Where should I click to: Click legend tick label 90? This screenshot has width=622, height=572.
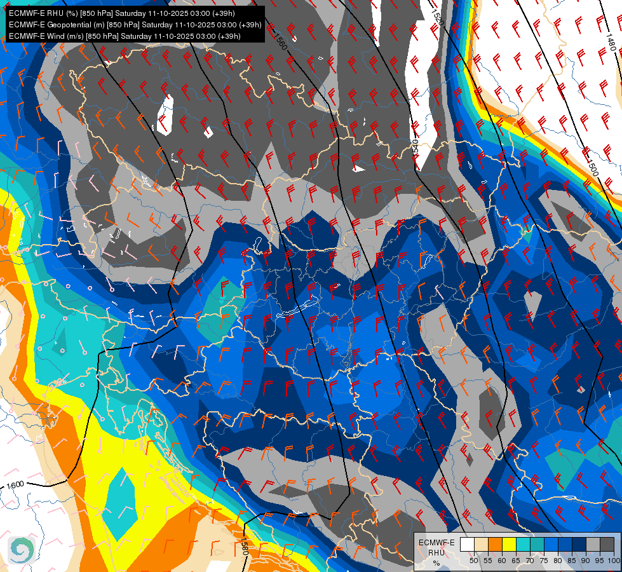[x=586, y=561]
